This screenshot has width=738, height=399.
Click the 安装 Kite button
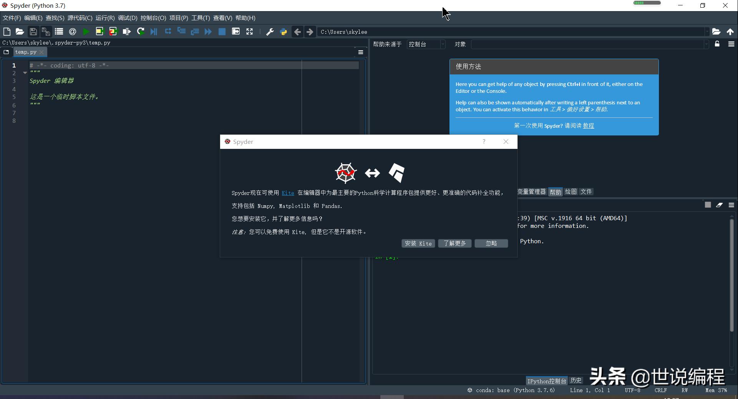point(418,244)
